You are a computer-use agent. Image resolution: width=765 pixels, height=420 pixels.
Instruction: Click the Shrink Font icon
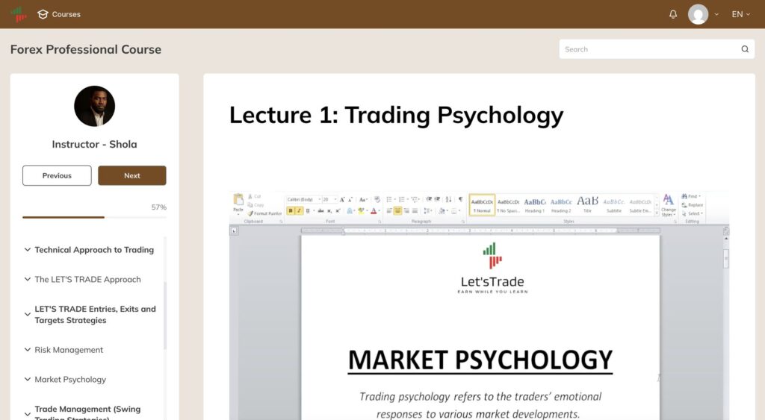tap(350, 200)
